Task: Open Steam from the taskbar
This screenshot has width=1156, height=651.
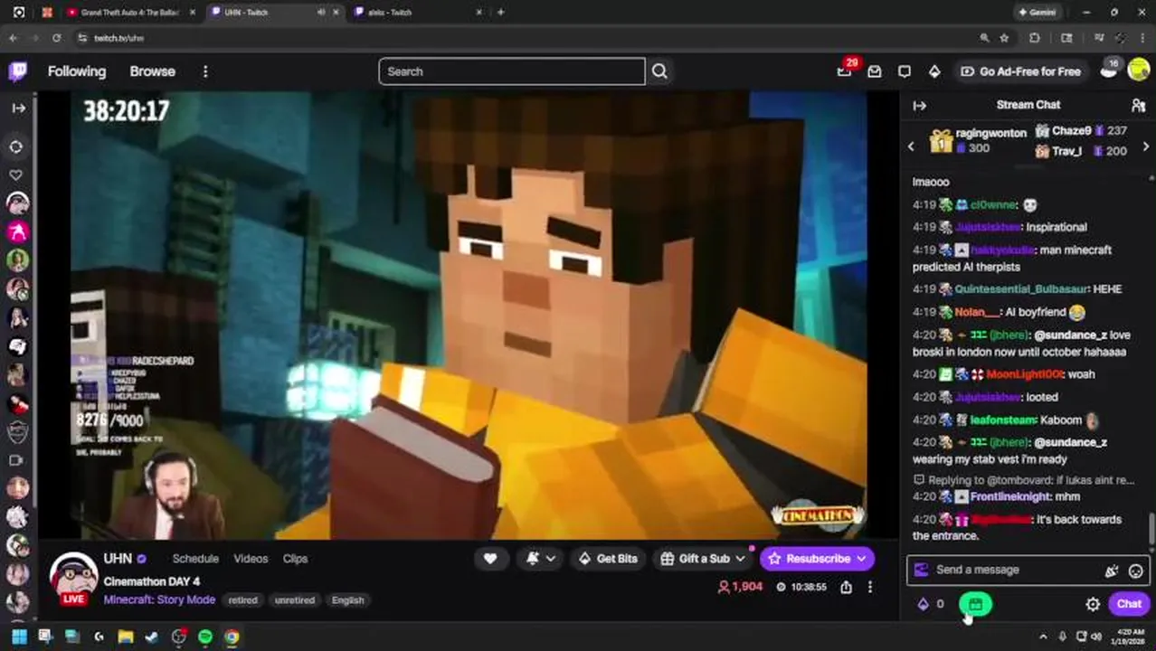Action: tap(152, 637)
